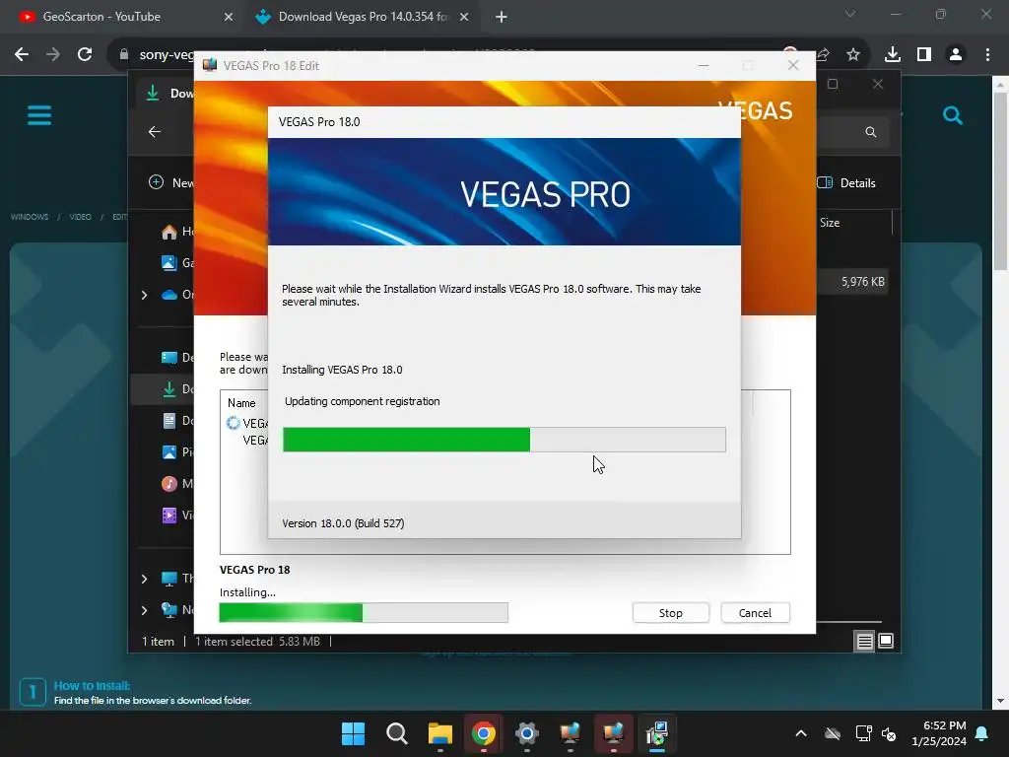Viewport: 1009px width, 757px height.
Task: Click the Stop button in VEGAS installer
Action: tap(670, 613)
